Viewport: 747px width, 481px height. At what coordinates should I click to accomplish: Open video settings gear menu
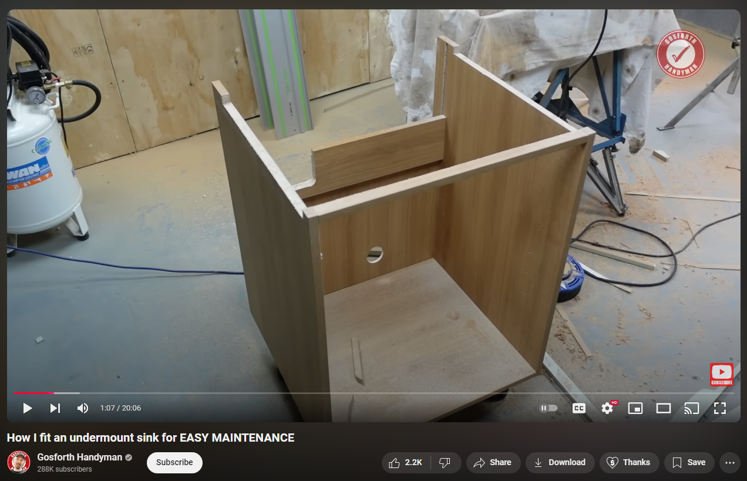coord(607,408)
